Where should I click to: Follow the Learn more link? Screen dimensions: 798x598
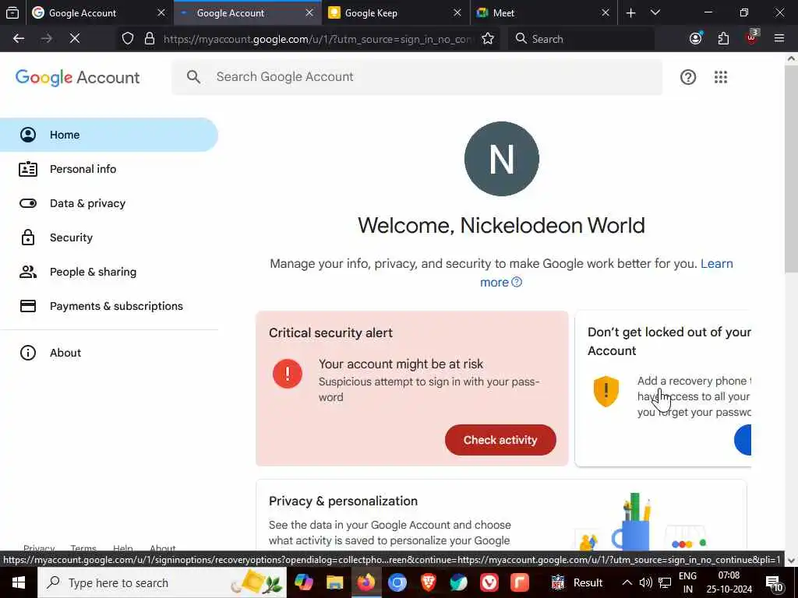point(717,263)
